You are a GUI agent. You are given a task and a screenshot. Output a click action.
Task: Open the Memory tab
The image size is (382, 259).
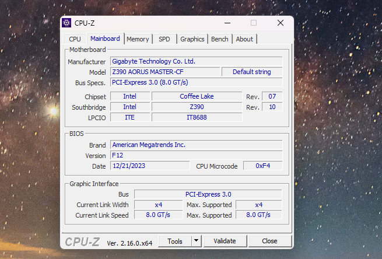click(x=138, y=39)
